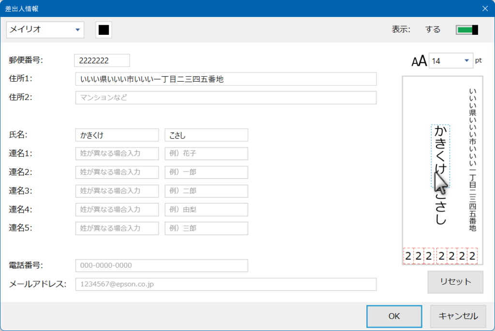Click the 氏名 surname field containing かきくけ
This screenshot has height=331, width=495.
[116, 135]
